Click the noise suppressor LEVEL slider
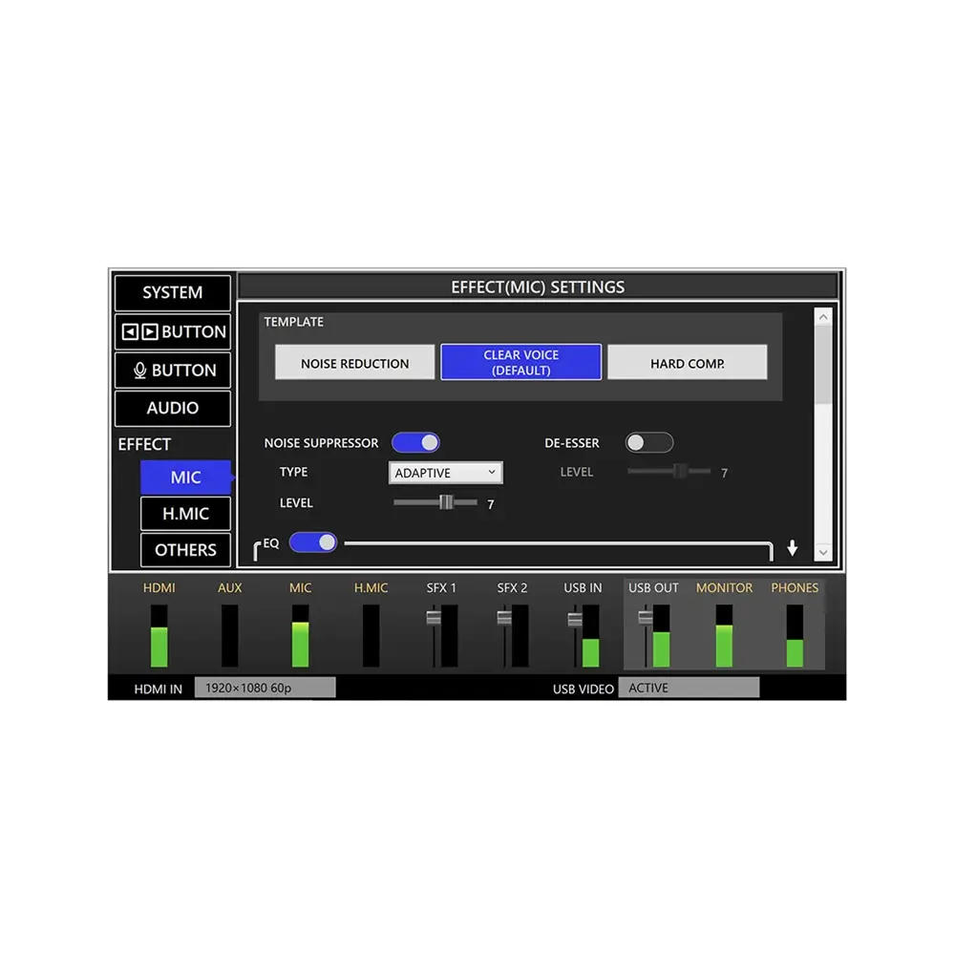This screenshot has height=955, width=955. tap(445, 502)
